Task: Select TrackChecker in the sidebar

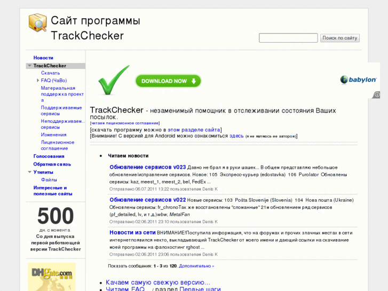Action: 50,66
